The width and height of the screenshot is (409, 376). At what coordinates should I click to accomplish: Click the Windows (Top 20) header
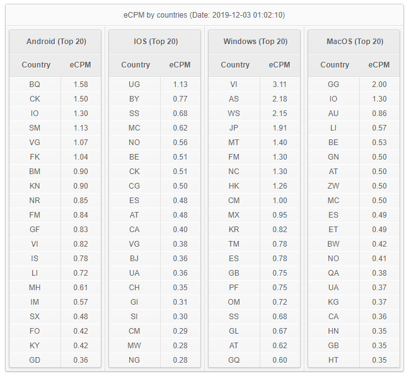coord(255,42)
